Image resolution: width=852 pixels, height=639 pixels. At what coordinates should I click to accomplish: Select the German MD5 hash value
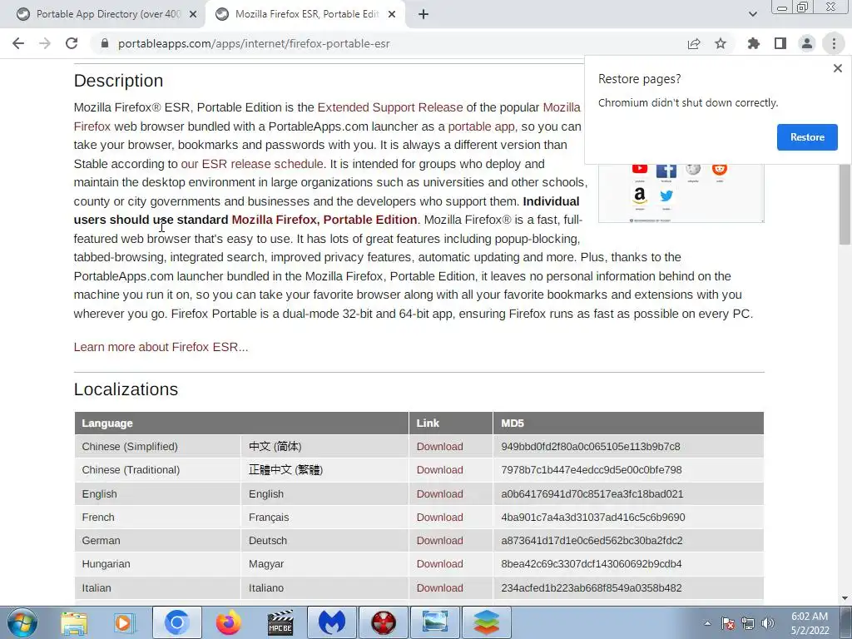[592, 541]
